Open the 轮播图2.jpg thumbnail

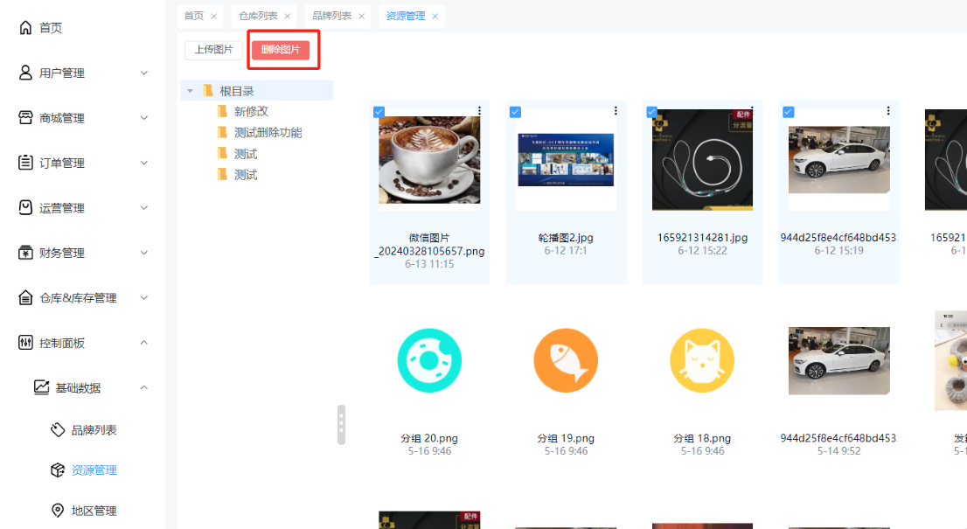pyautogui.click(x=566, y=160)
